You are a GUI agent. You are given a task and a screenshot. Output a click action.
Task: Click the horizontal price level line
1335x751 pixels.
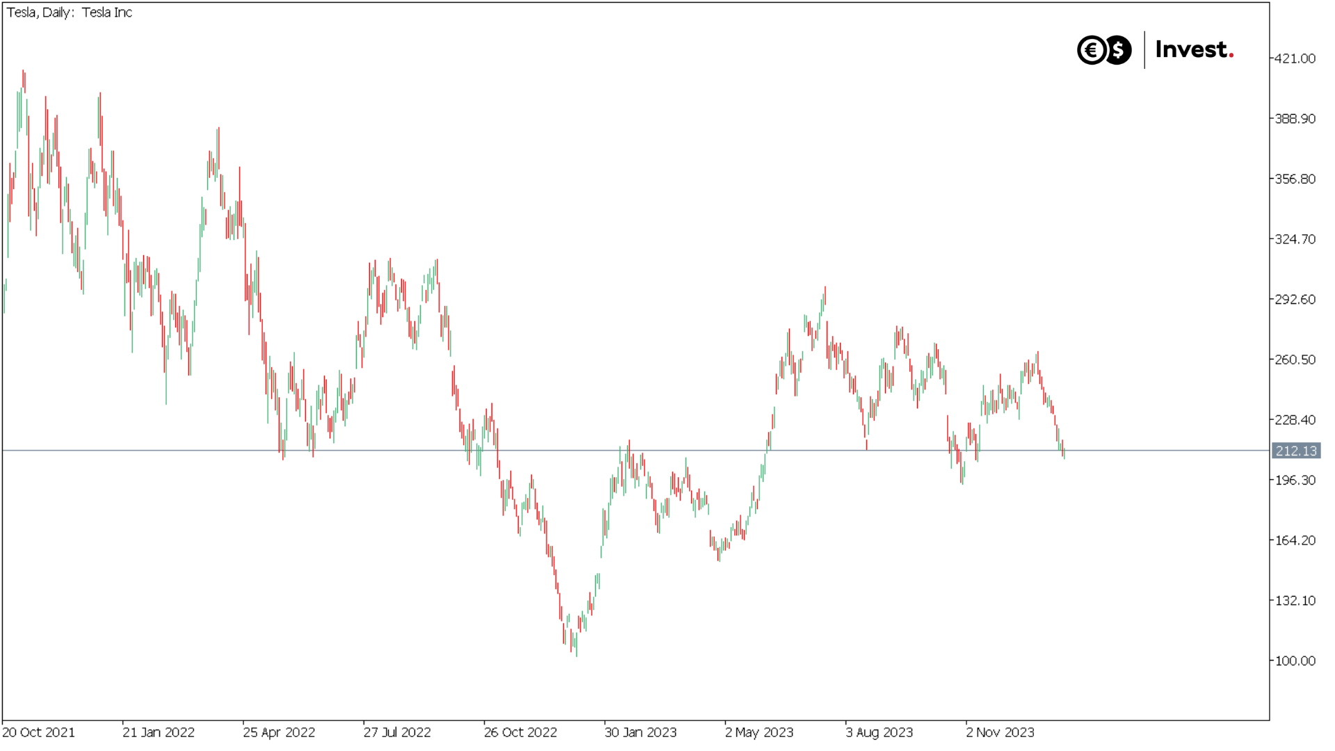point(636,451)
